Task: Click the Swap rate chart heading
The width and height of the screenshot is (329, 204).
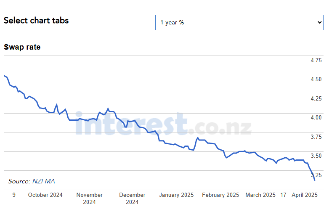Action: pos(22,47)
